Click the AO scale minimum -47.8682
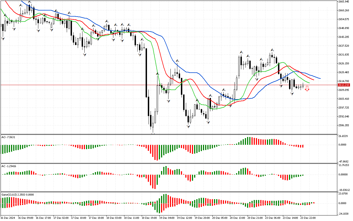Screen dimensions: 353x221 click(344, 161)
